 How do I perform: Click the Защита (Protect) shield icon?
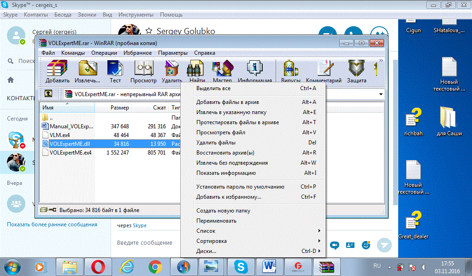[x=357, y=69]
